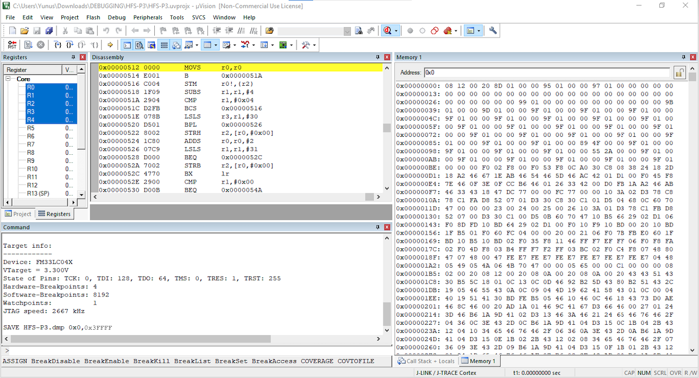Toggle the Command Window button

coord(127,45)
